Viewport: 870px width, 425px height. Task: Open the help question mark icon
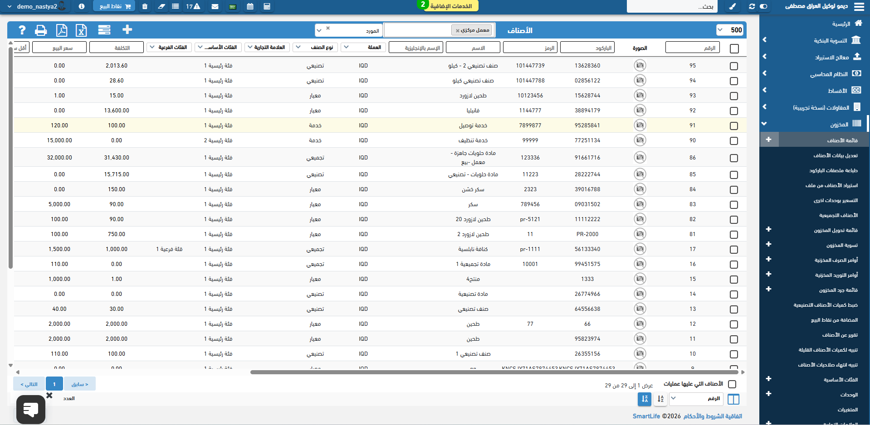point(22,30)
